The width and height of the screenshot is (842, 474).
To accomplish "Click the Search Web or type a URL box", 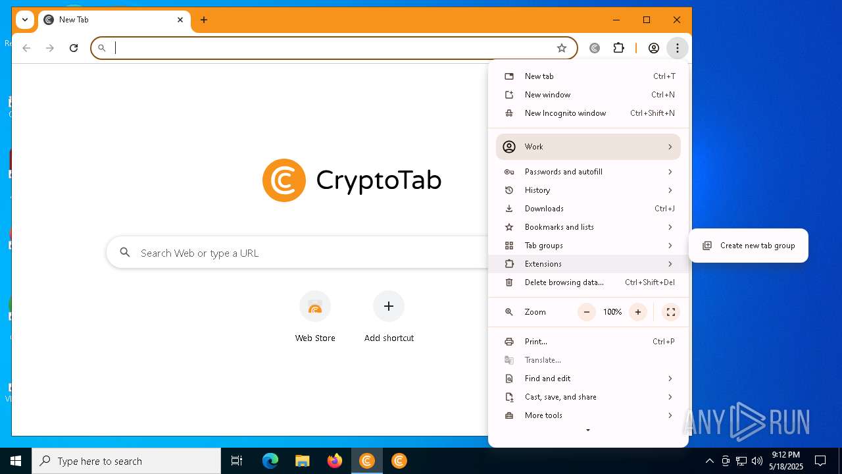I will point(297,253).
